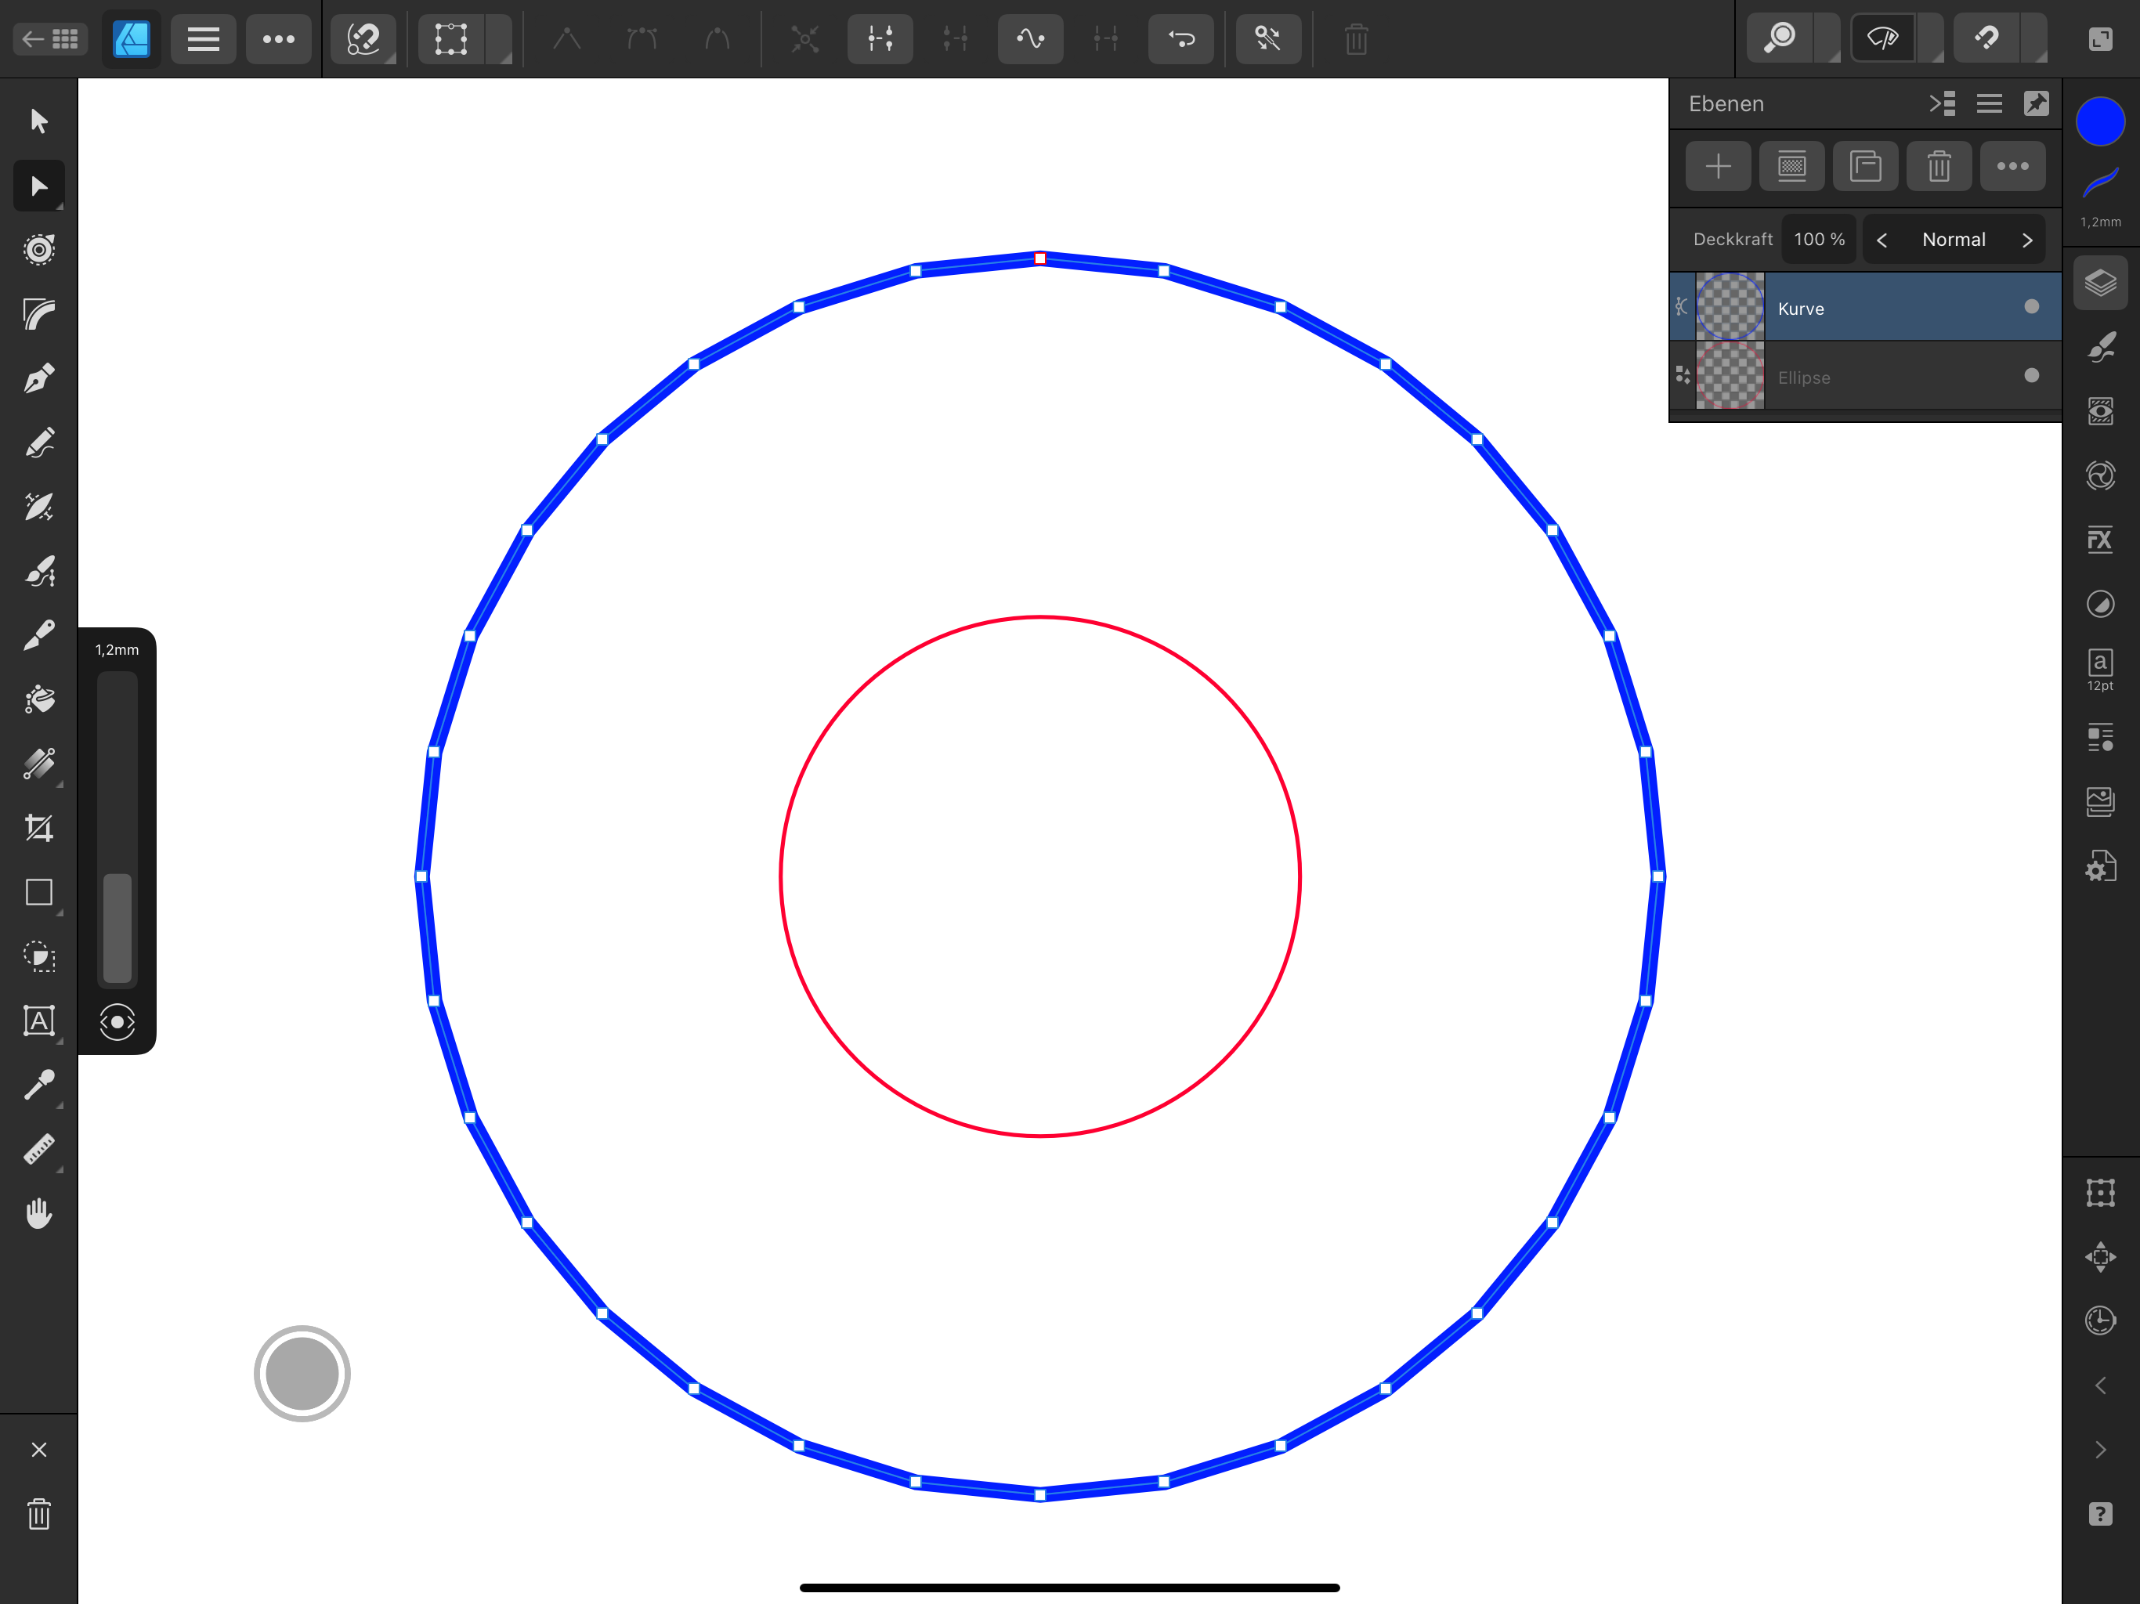Toggle visibility of the Ellipse layer
Image resolution: width=2140 pixels, height=1604 pixels.
point(2030,375)
